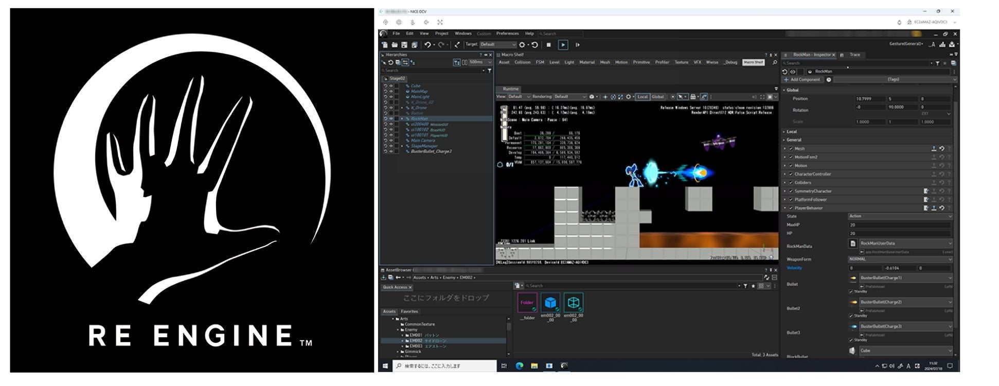Click the filter funnel in AssetBrowser search
Screen dimensions: 999x386
(x=745, y=286)
